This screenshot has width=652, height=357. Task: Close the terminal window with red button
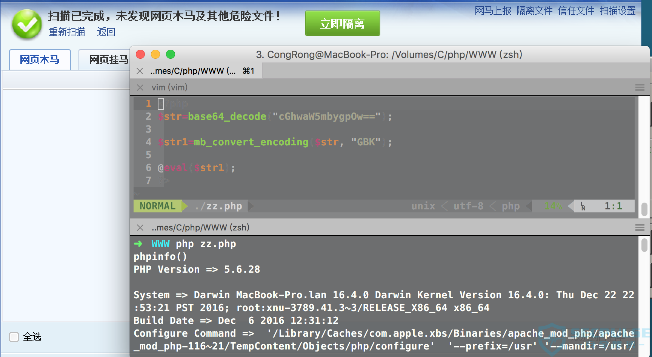pyautogui.click(x=140, y=54)
